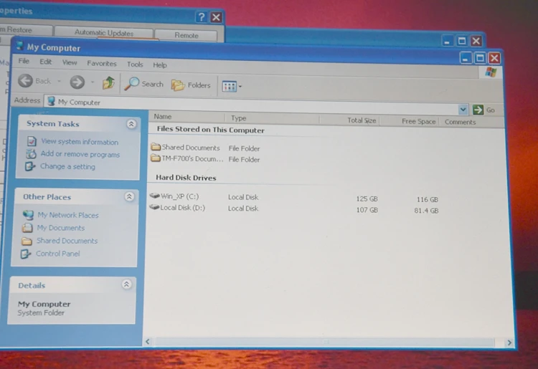Click the My Computer title bar icon
The image size is (538, 369).
[19, 46]
